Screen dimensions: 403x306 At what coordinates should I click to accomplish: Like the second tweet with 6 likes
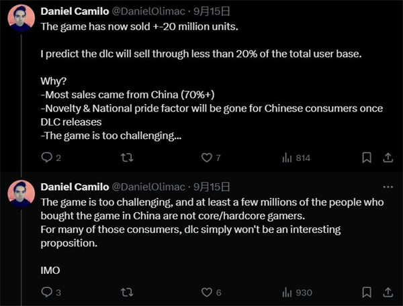click(207, 292)
